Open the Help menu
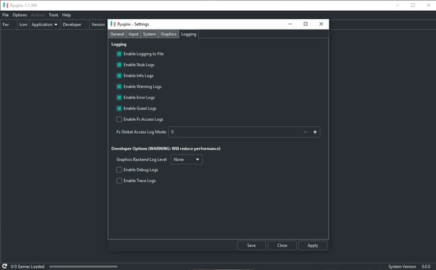 coord(66,15)
